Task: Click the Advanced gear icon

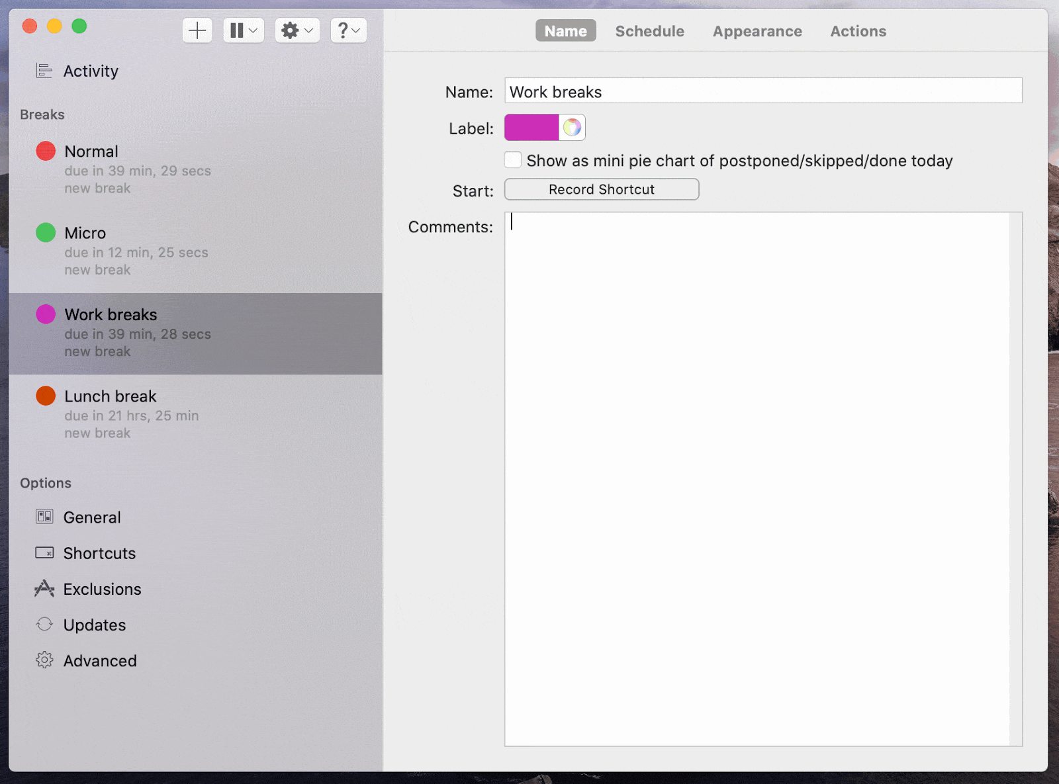Action: 44,660
